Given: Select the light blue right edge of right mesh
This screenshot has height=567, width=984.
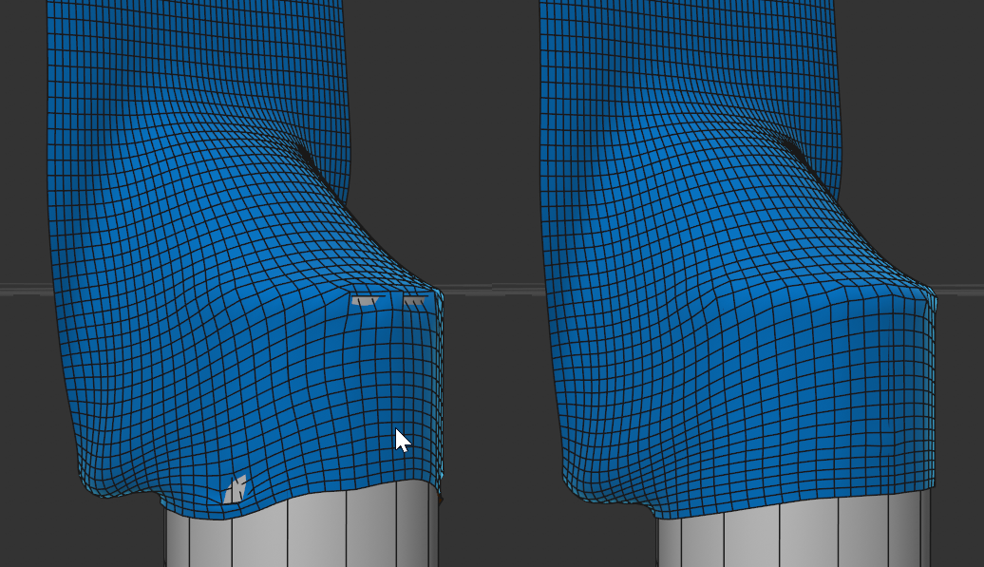Looking at the screenshot, I should tap(932, 399).
